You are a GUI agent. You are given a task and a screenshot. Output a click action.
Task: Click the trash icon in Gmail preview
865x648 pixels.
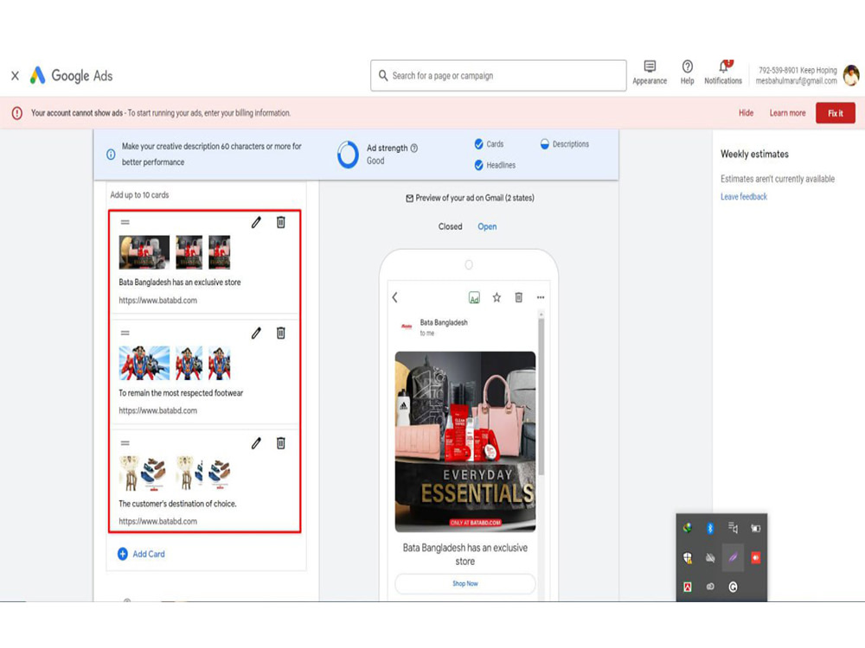click(518, 297)
